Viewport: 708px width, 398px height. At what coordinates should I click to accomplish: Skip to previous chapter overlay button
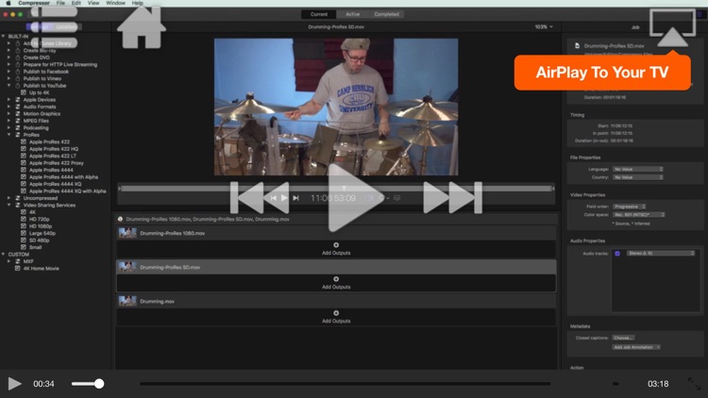coord(260,198)
